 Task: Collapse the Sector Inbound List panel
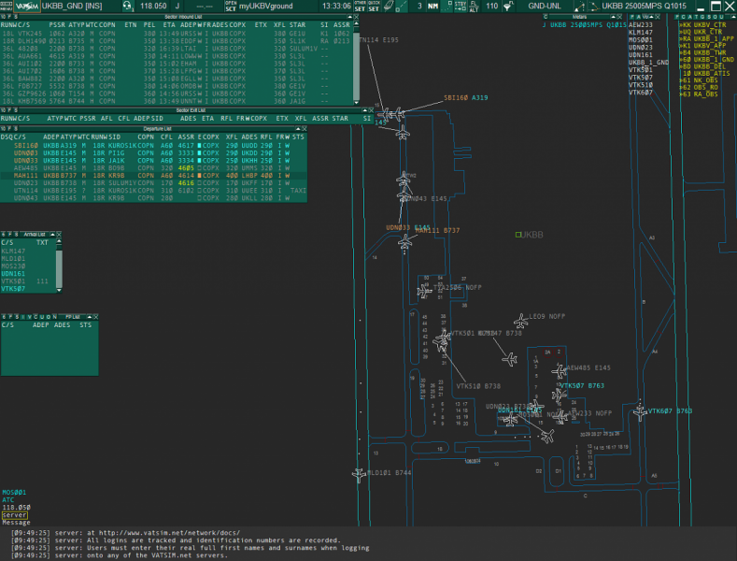tap(349, 17)
